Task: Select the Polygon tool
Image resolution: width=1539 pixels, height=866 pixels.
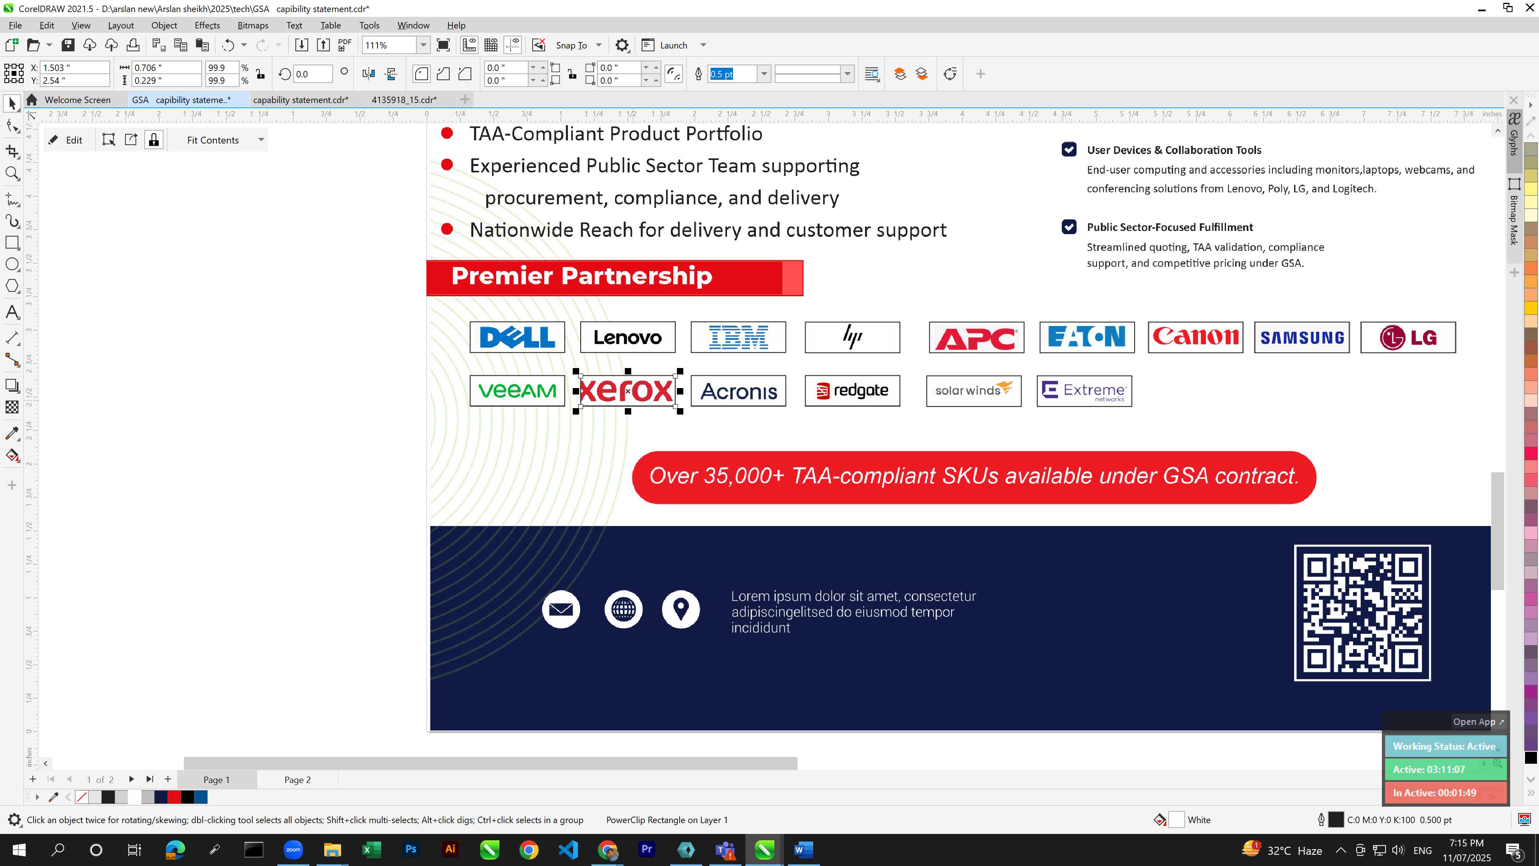Action: (12, 286)
